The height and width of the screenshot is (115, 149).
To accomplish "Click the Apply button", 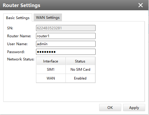I will (134, 107).
